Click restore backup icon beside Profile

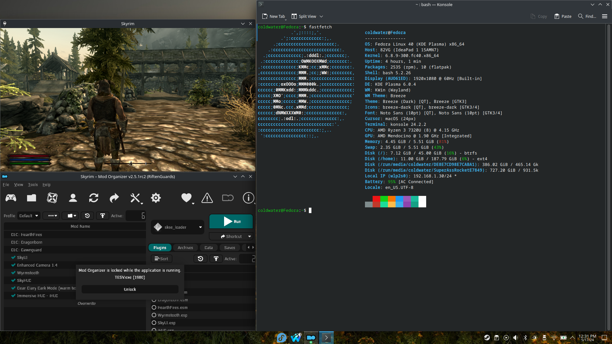pyautogui.click(x=87, y=216)
